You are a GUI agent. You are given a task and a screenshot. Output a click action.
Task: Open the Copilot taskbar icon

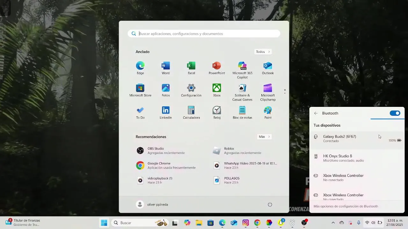click(187, 223)
